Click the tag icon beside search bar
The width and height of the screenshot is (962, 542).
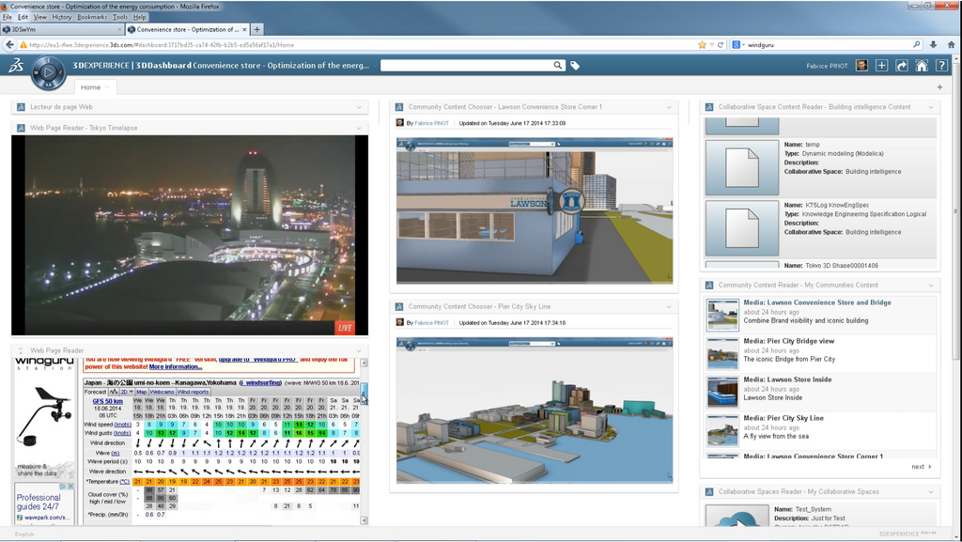[575, 66]
